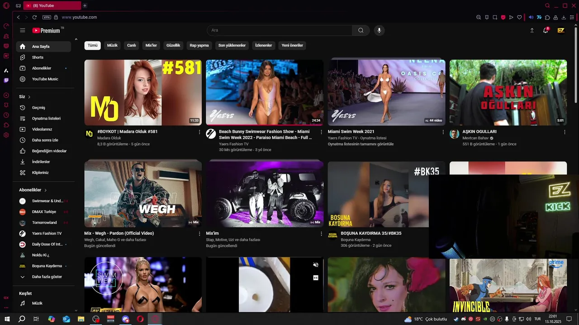Select the Yeni öneriler filter chip
Image resolution: width=579 pixels, height=325 pixels.
pyautogui.click(x=292, y=46)
